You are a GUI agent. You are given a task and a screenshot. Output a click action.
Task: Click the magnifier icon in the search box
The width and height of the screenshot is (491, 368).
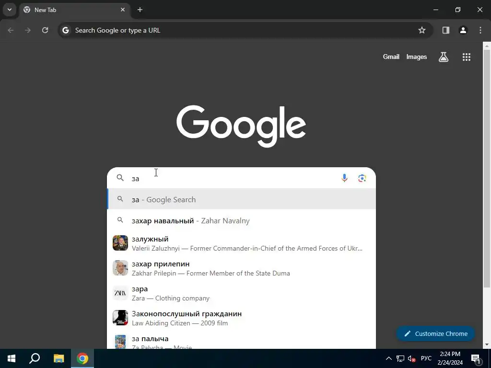120,178
